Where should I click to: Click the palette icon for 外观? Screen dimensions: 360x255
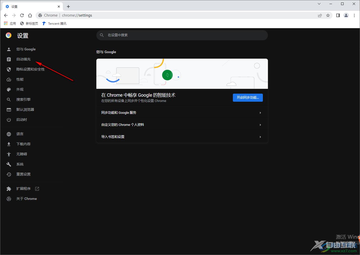(9, 89)
